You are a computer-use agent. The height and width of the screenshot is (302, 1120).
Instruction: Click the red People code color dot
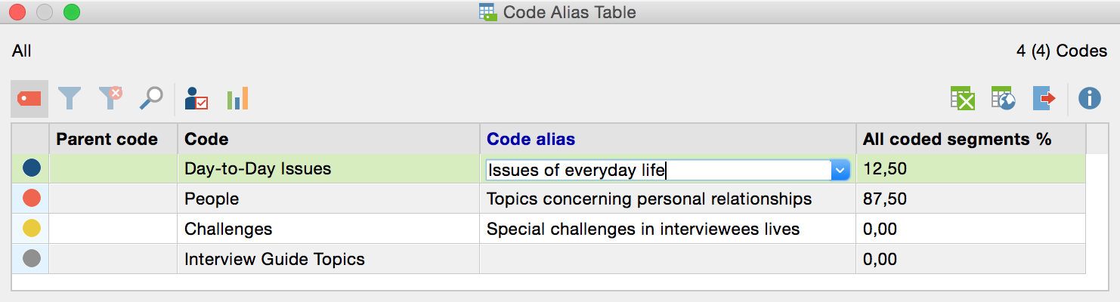click(x=31, y=199)
